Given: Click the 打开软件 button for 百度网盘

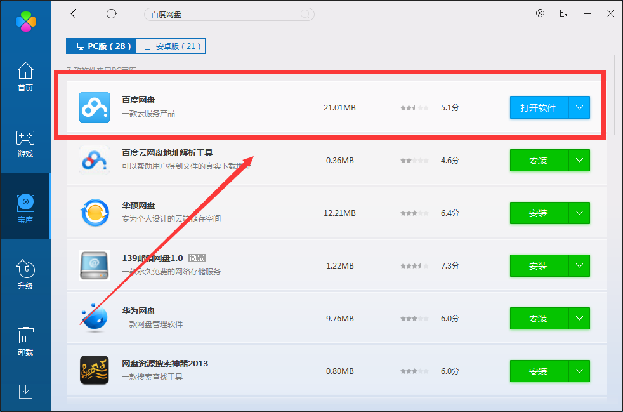Looking at the screenshot, I should point(539,108).
